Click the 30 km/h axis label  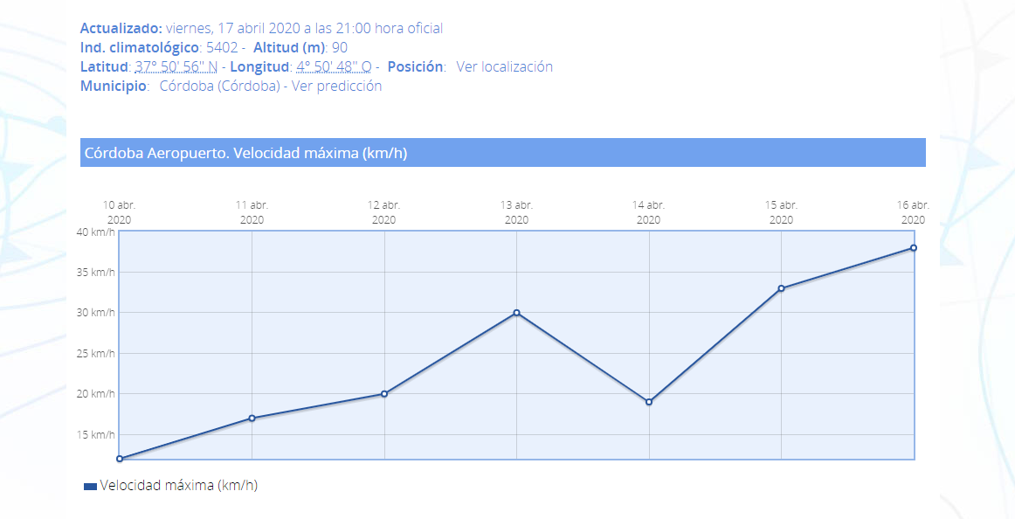(x=96, y=313)
